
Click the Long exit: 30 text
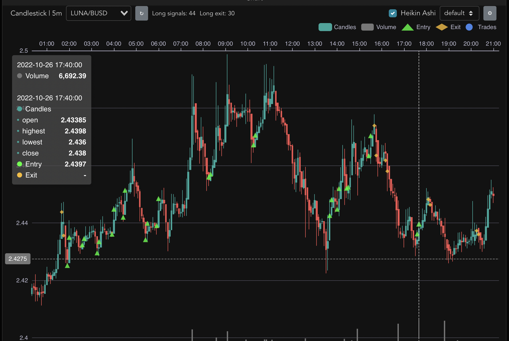217,13
